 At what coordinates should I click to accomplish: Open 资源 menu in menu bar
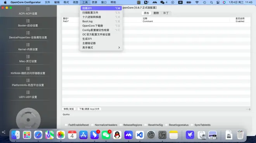tap(94, 2)
